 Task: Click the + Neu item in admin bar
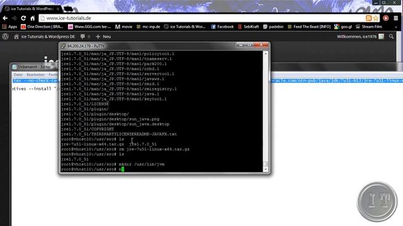103,36
